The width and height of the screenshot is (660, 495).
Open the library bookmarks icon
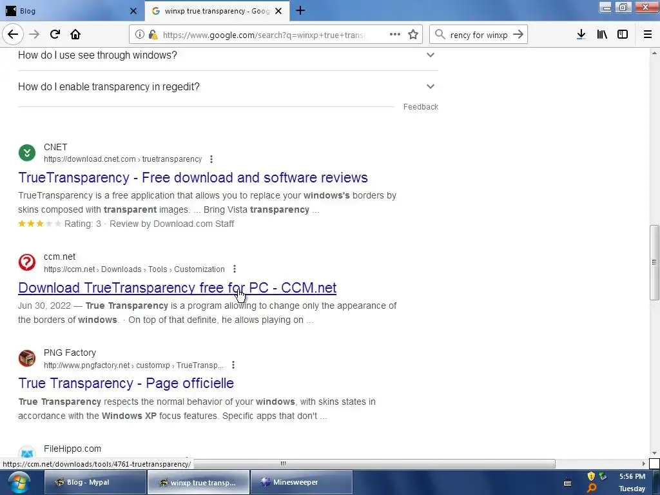[602, 35]
